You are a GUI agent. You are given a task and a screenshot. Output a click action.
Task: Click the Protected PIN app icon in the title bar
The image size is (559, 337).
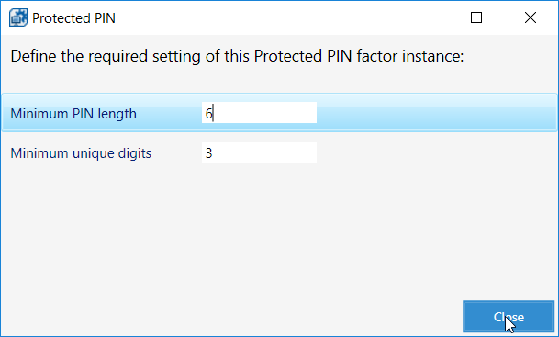18,17
